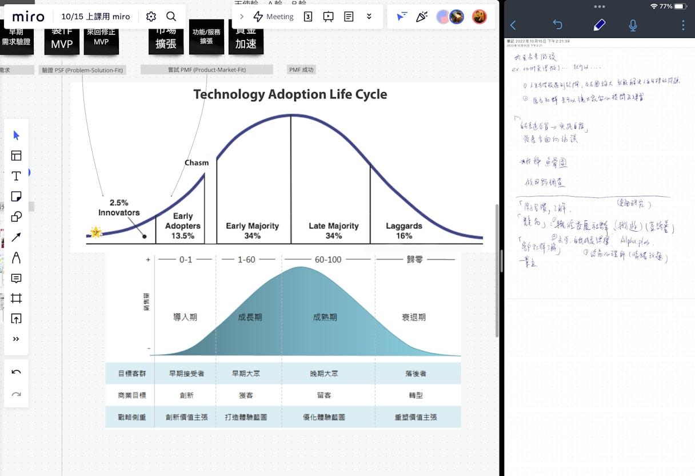Tap the blue pen tool in notes app
695x476 pixels.
pyautogui.click(x=599, y=25)
